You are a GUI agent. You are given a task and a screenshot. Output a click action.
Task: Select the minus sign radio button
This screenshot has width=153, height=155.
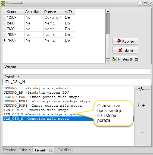pos(138,132)
